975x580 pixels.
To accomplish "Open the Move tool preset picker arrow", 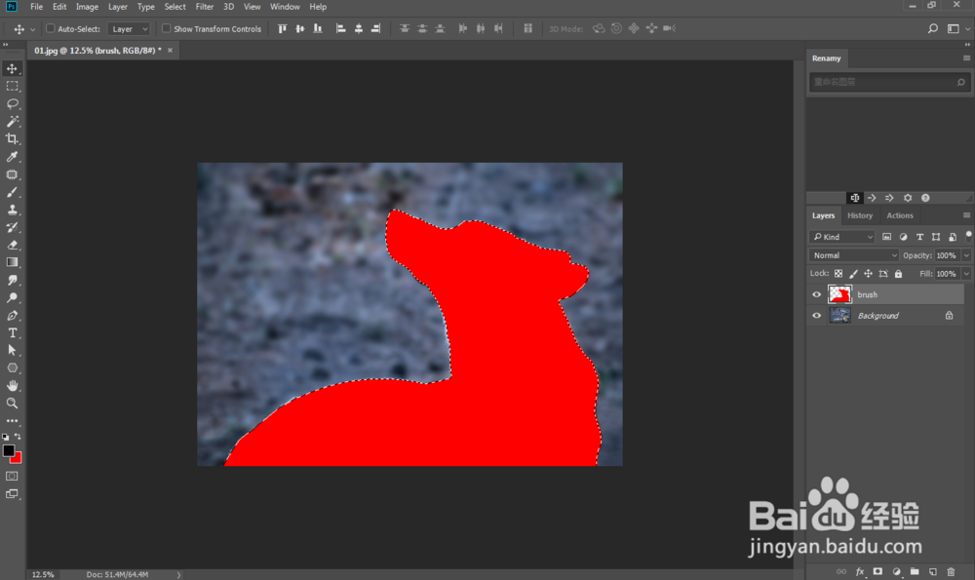I will click(x=33, y=29).
